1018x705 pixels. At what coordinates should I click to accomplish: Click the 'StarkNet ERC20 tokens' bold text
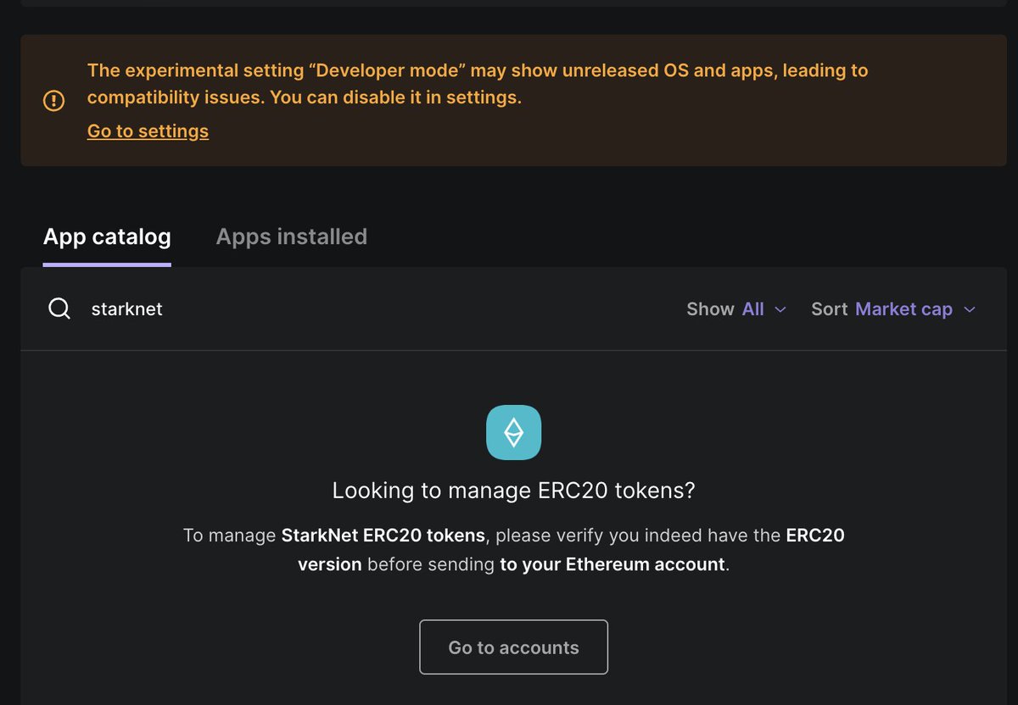[x=383, y=536]
